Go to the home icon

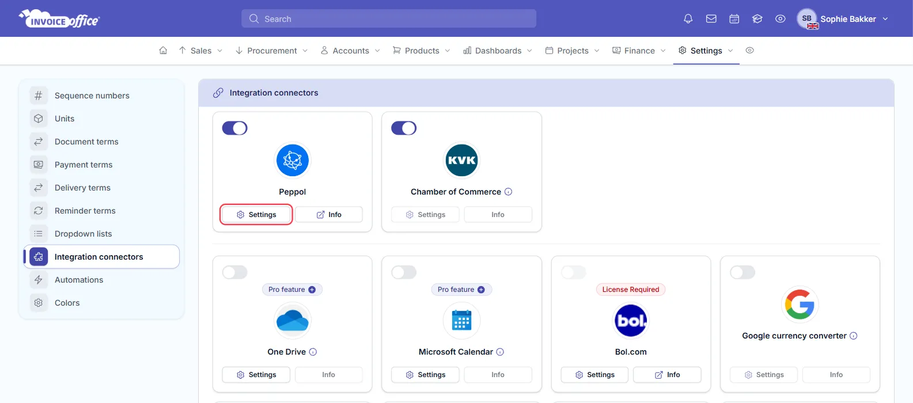pos(163,51)
